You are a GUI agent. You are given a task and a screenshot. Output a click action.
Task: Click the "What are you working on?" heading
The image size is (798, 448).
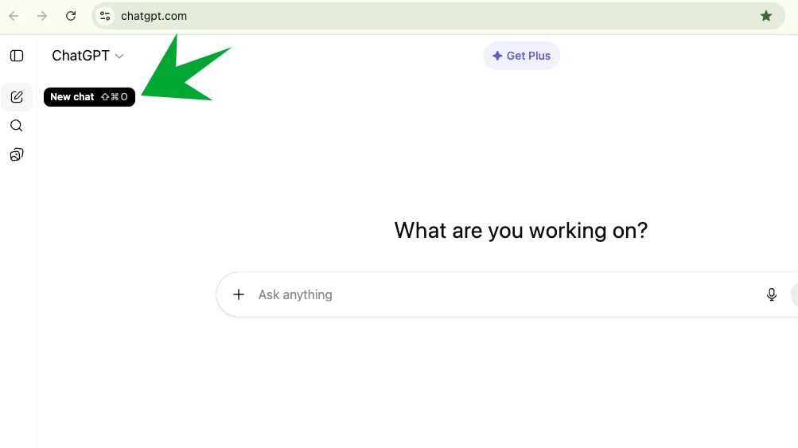click(x=521, y=231)
